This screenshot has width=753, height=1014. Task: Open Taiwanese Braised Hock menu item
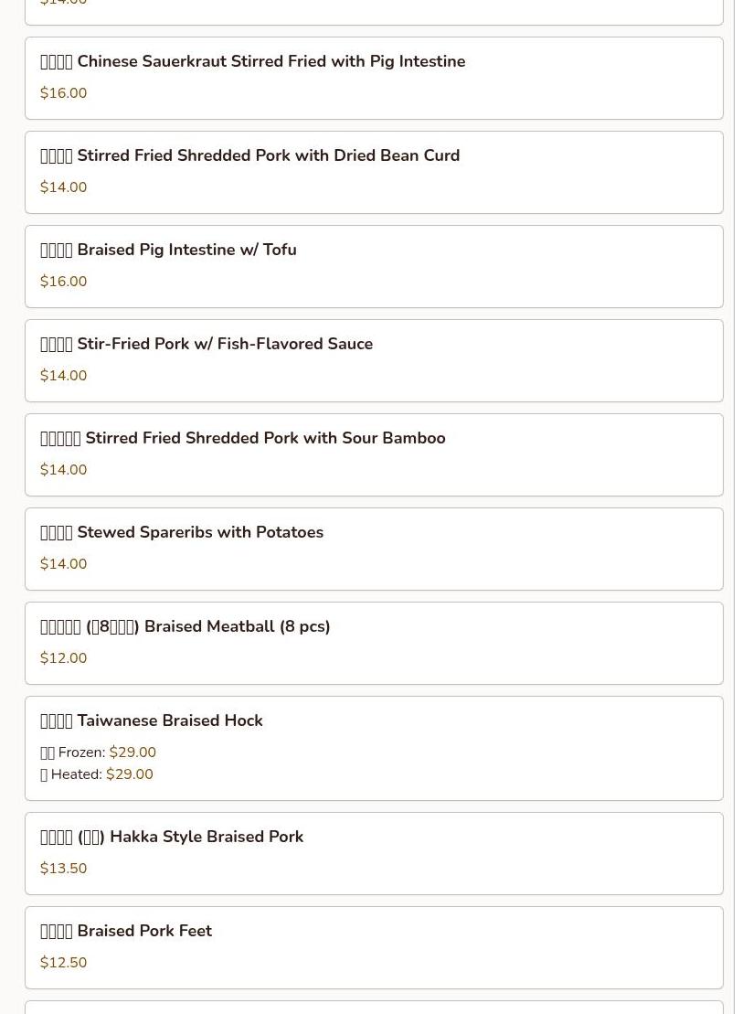tap(374, 749)
